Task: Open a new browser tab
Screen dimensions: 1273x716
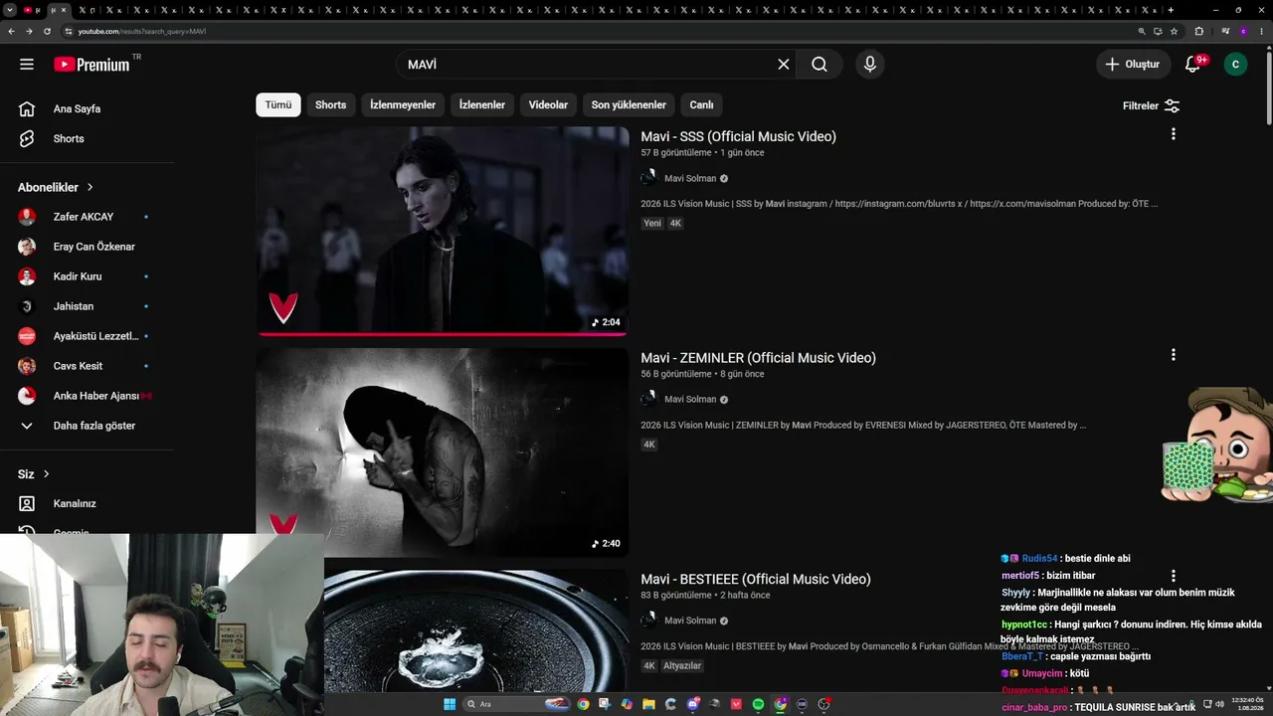Action: [x=1171, y=10]
